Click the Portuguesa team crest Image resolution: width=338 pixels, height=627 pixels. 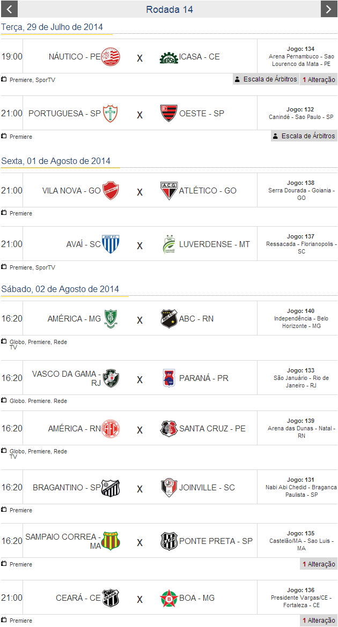tap(111, 114)
